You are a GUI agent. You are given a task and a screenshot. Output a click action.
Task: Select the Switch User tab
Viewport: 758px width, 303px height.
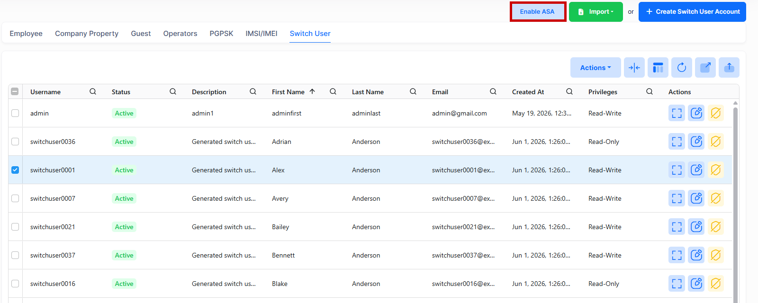[x=310, y=34]
